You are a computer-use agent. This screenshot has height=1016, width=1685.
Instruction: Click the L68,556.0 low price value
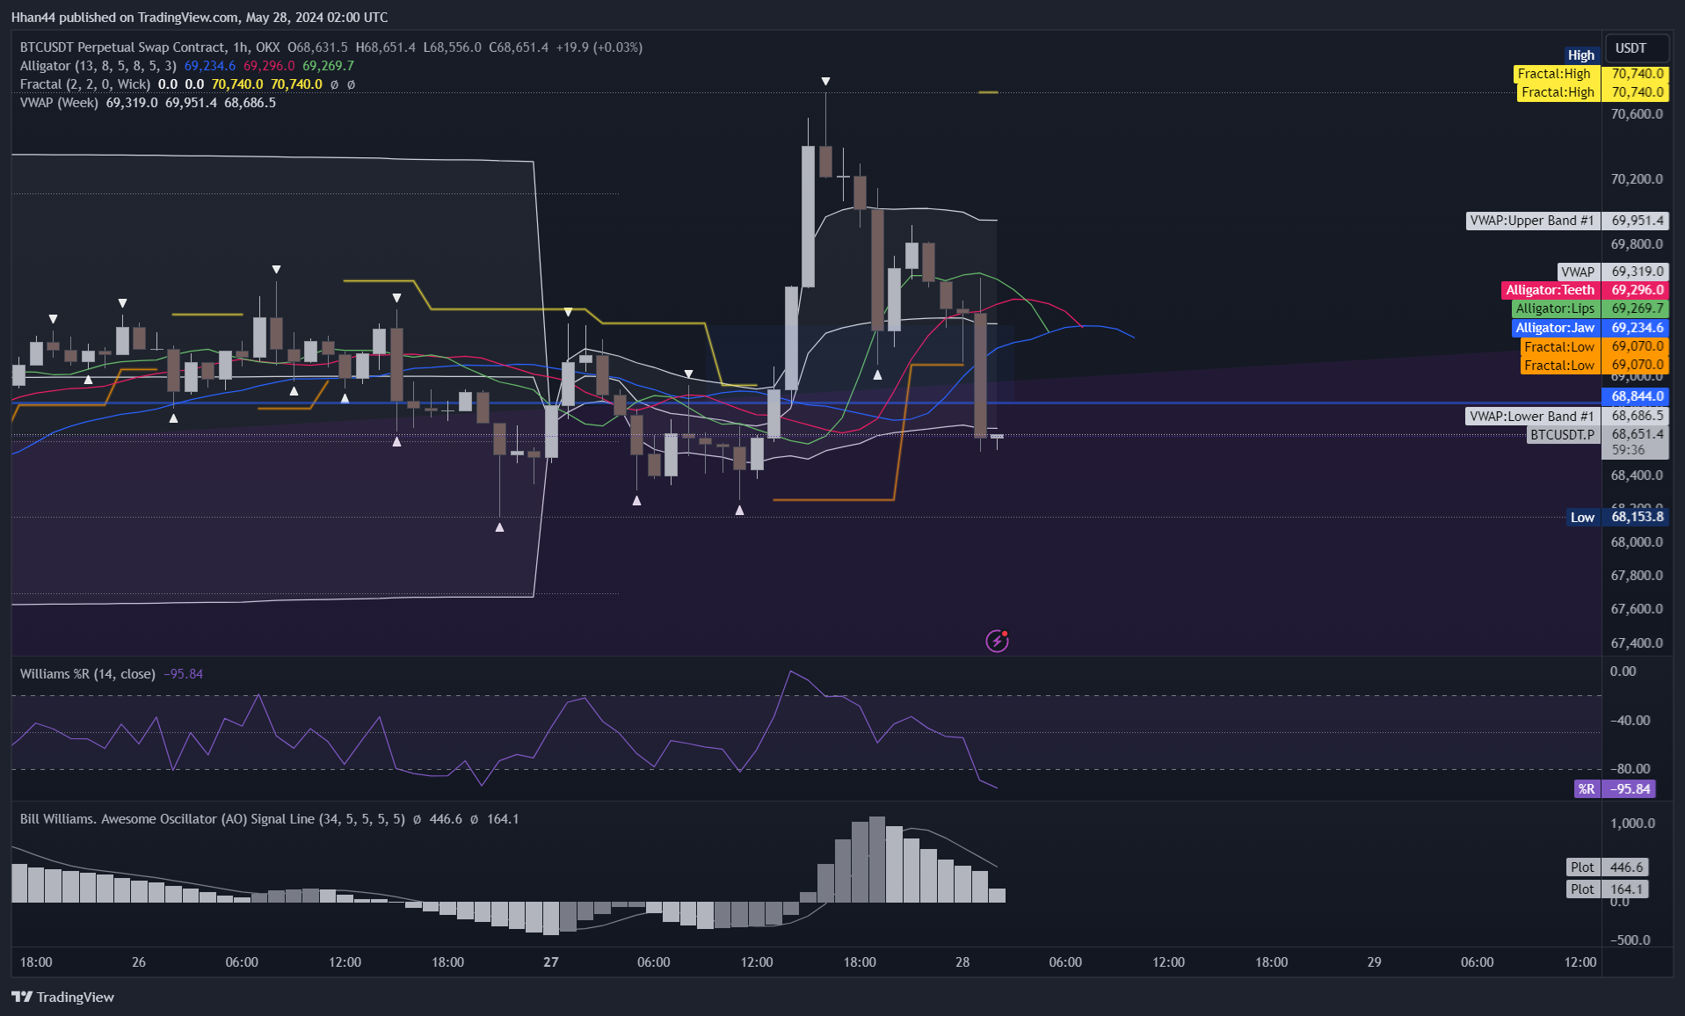pos(452,47)
